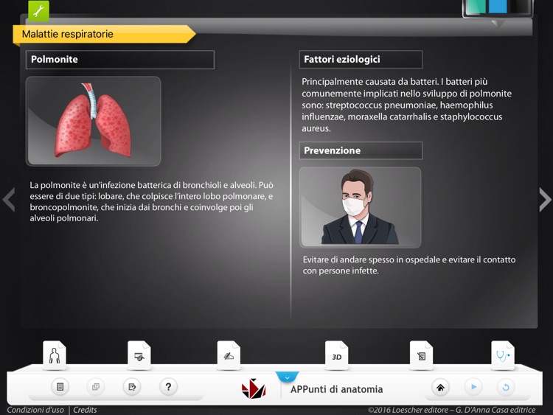Open Condizioni d'uso link

pyautogui.click(x=35, y=410)
